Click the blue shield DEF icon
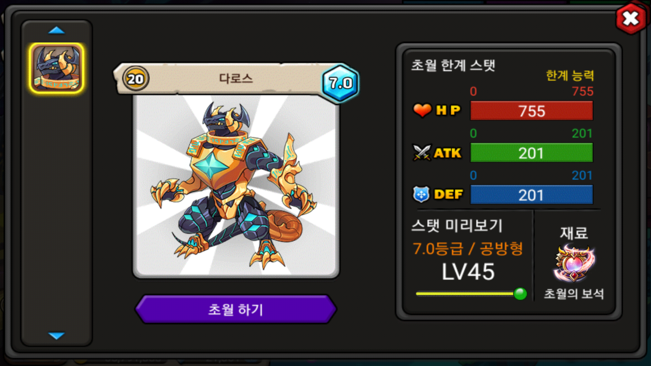 tap(421, 195)
